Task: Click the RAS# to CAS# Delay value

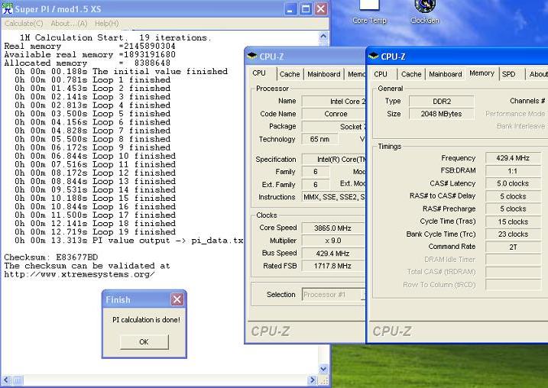Action: 513,196
